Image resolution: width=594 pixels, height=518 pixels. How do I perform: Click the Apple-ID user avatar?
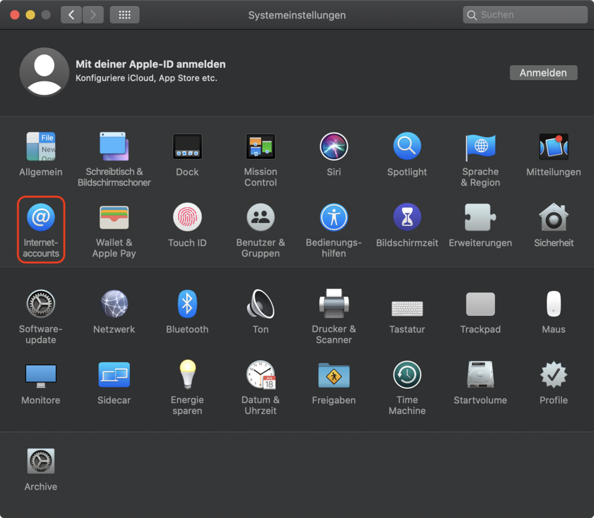click(44, 72)
